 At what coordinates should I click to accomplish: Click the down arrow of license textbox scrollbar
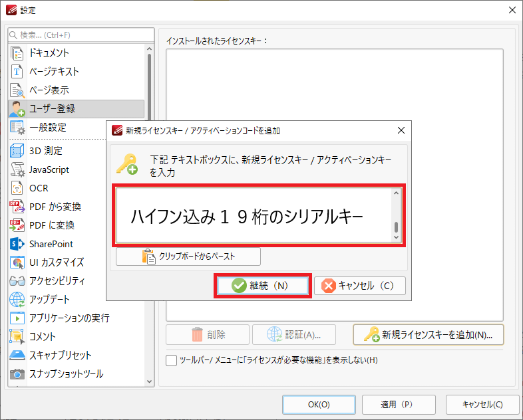397,237
